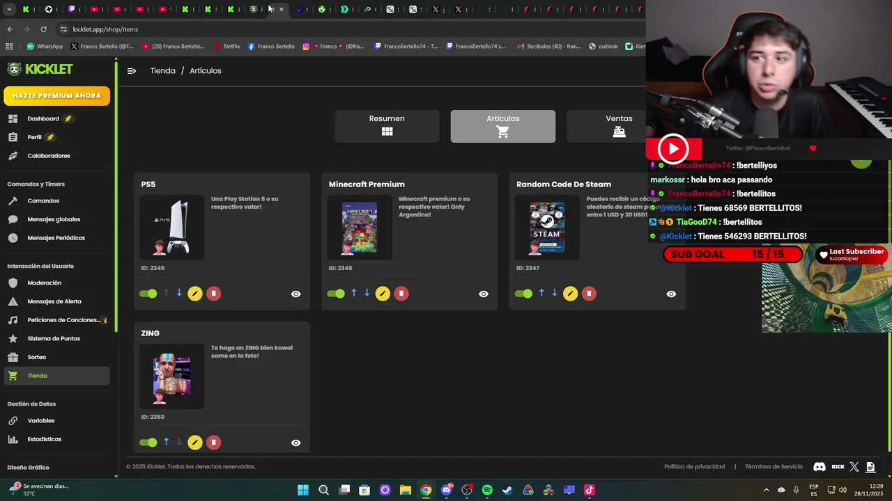Edit the PS5 item with pencil icon
The image size is (892, 501).
click(x=195, y=294)
